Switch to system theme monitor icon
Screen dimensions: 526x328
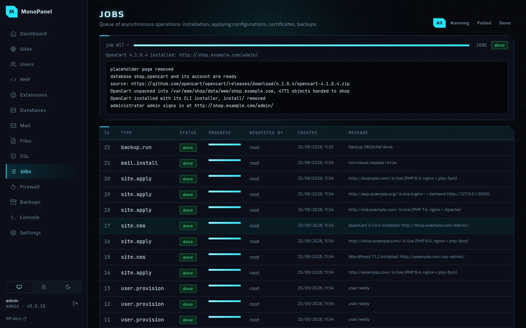coord(19,287)
